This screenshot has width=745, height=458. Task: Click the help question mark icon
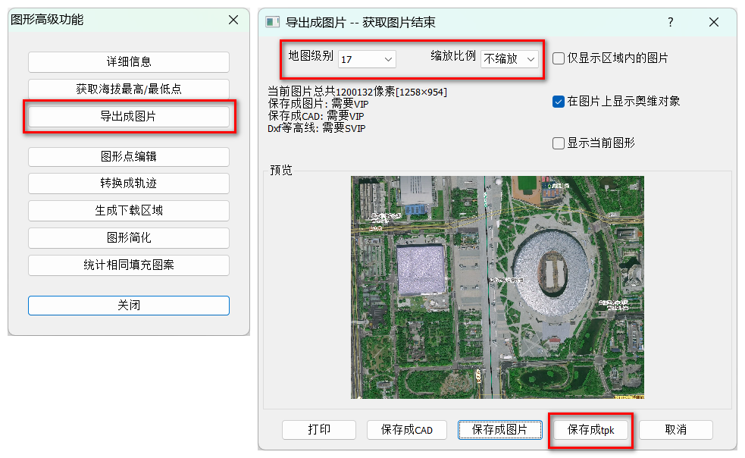[x=671, y=22]
